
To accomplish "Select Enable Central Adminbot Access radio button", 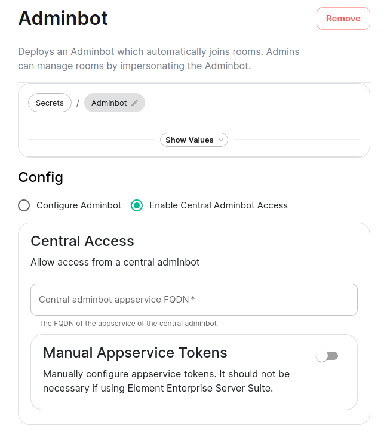I will point(137,205).
